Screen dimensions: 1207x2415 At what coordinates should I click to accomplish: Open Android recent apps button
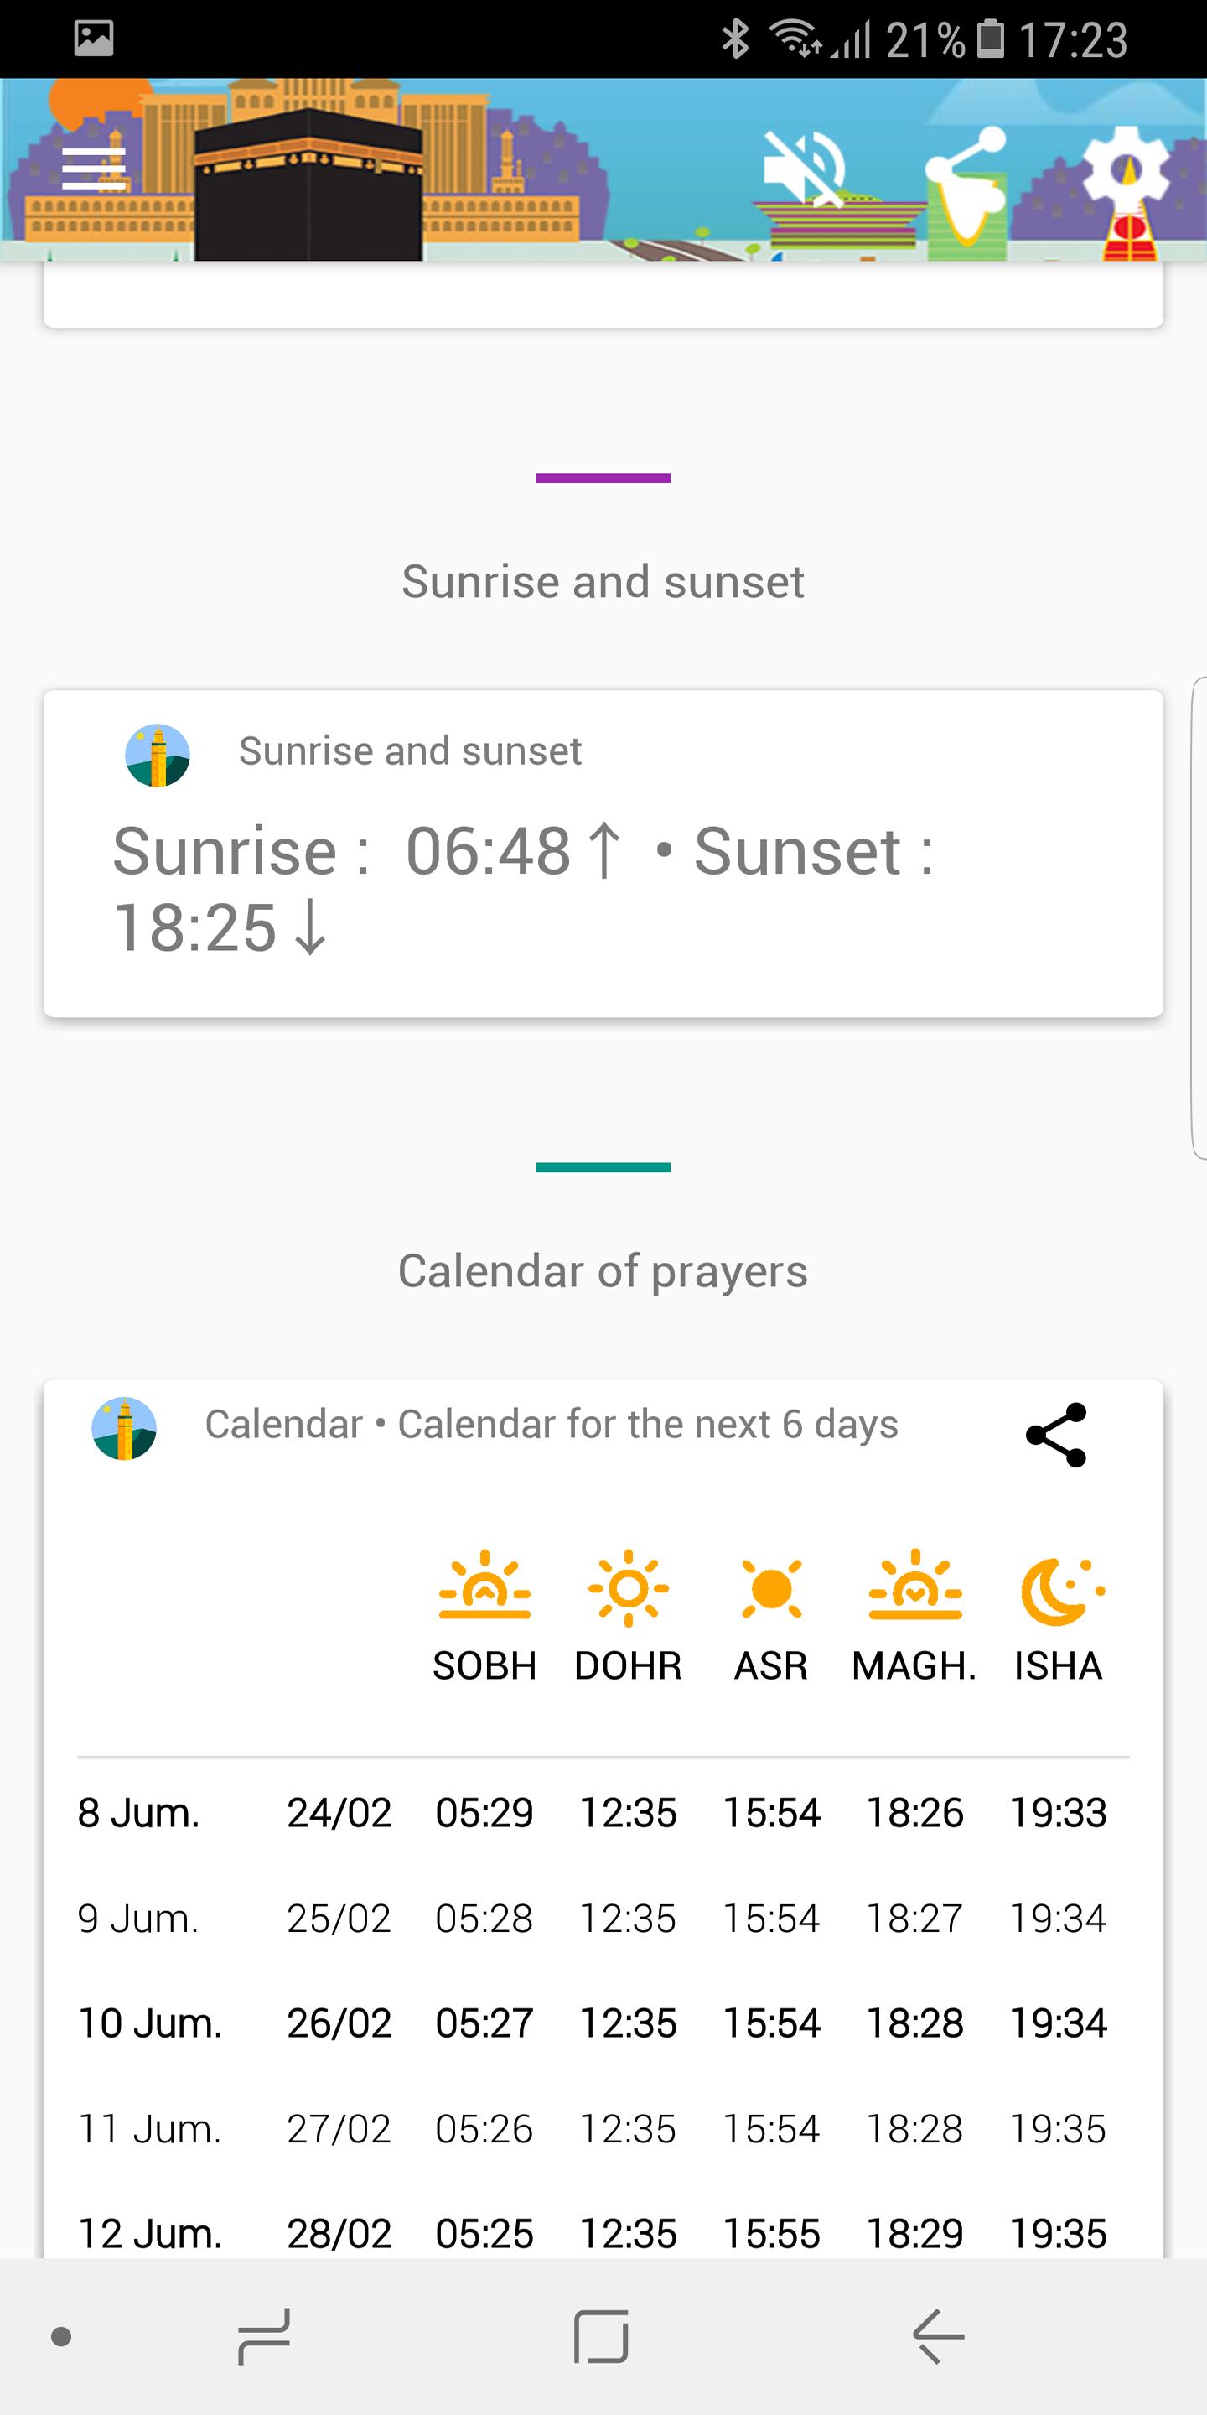click(264, 2336)
